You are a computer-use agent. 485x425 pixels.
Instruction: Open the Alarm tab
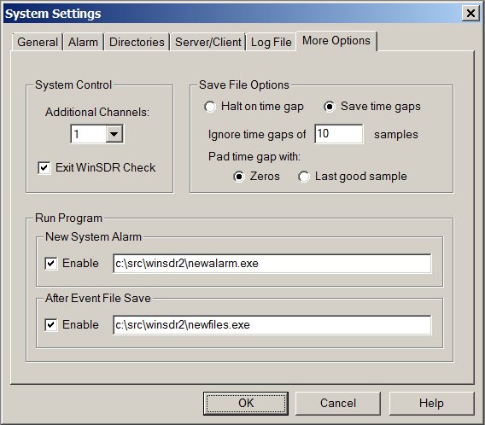pos(83,42)
